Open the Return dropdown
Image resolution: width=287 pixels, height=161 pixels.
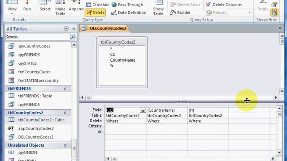tap(249, 13)
